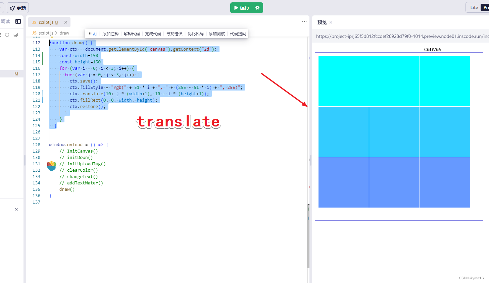Viewport: 489px width, 283px height.
Task: Click the AI drag handle icon
Action: pyautogui.click(x=90, y=34)
